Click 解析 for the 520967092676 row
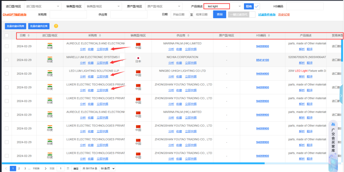Viewport: 344px width, 172px height. tap(302, 63)
